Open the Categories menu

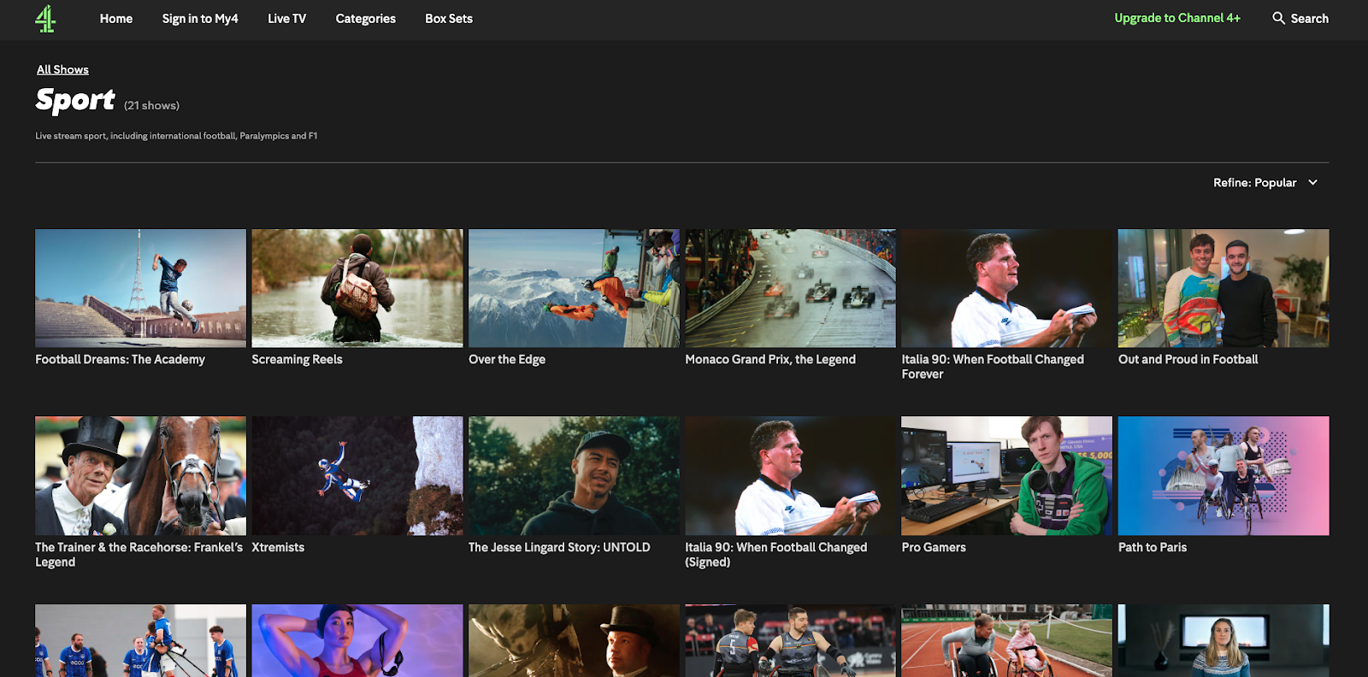[365, 19]
